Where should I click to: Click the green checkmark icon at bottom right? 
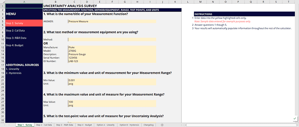tap(295, 118)
